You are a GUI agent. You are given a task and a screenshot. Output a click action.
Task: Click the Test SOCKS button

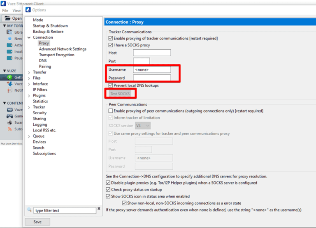pyautogui.click(x=120, y=94)
